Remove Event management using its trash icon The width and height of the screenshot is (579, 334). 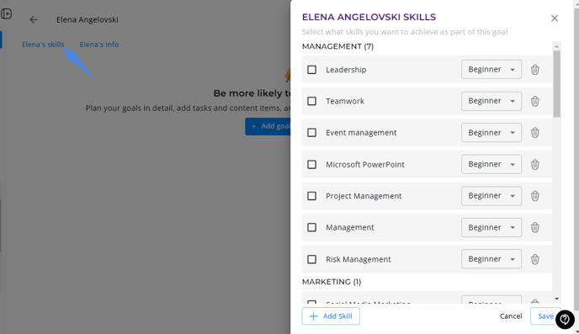pos(535,132)
